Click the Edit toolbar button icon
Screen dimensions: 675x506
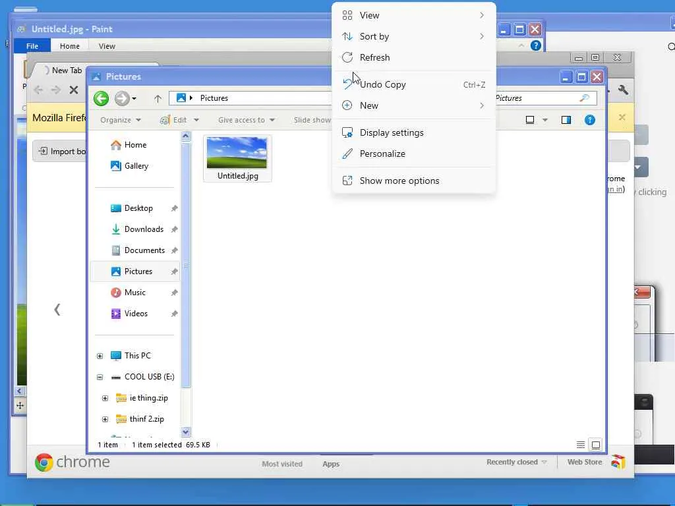point(164,120)
